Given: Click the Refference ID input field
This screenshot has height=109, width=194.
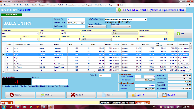Looking at the screenshot, I should (x=76, y=26).
